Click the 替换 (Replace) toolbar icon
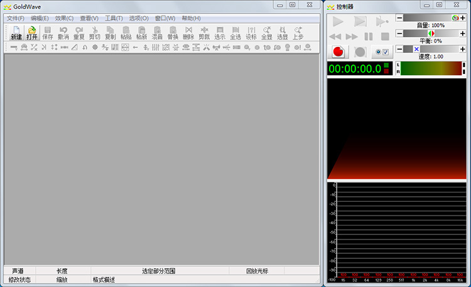Viewport: 471px width, 287px height. (x=173, y=33)
